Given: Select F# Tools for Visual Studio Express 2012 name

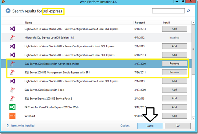Looking at the screenshot, I should (x=52, y=107).
